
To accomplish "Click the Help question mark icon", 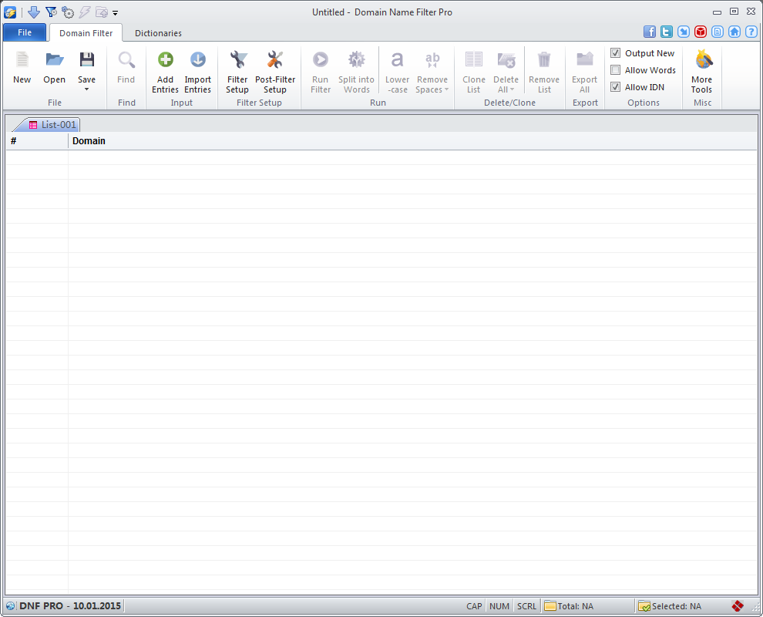I will 751,32.
